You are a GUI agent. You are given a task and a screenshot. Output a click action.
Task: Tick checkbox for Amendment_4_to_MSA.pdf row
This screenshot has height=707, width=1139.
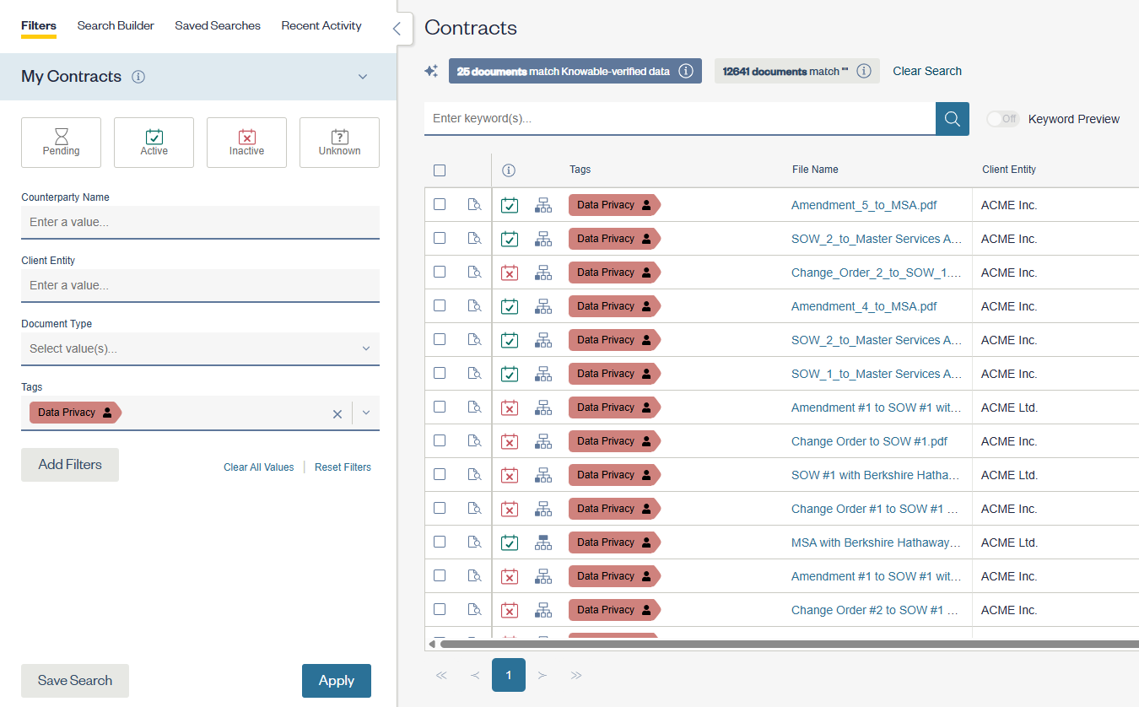click(440, 305)
